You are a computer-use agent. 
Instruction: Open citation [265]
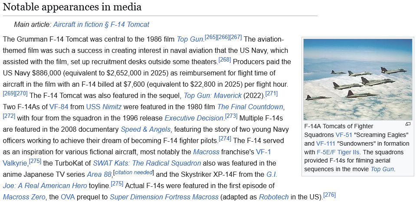tap(211, 37)
